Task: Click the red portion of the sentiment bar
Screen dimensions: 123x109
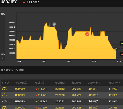Action: [3, 44]
